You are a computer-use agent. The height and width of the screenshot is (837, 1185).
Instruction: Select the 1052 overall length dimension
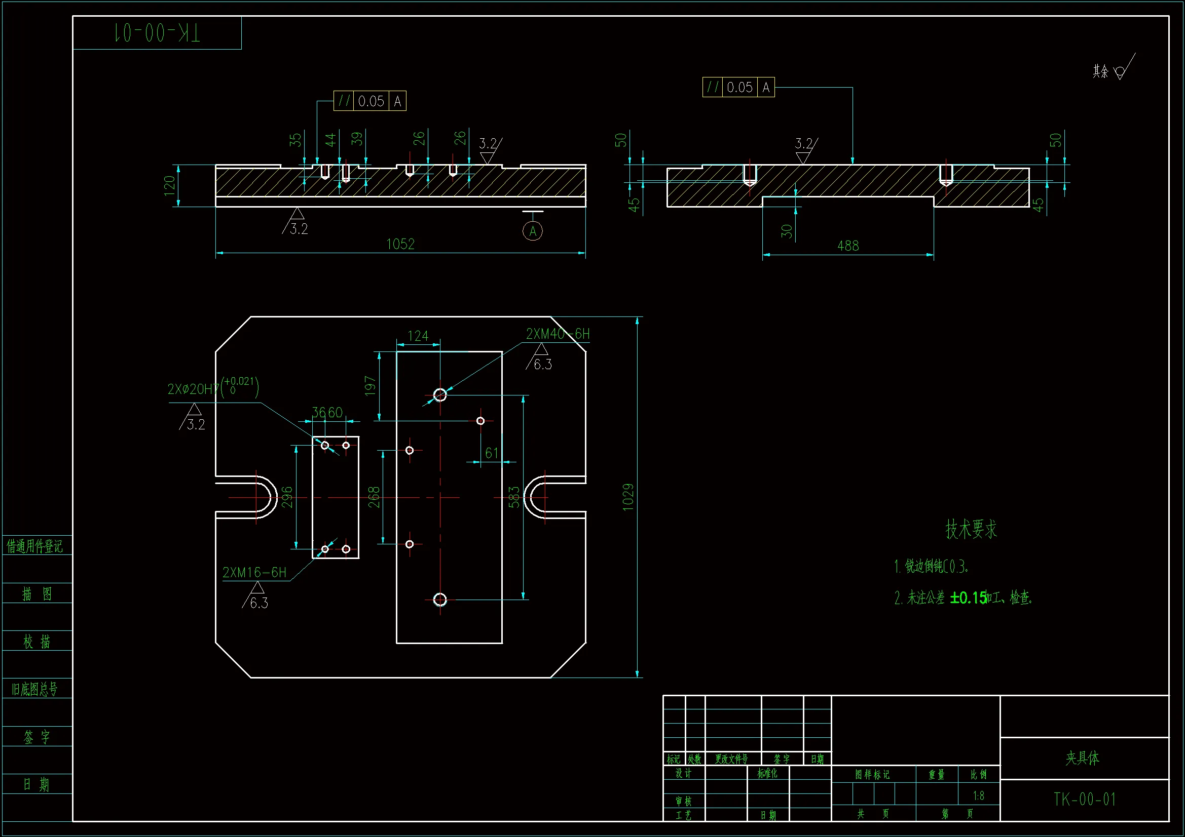pyautogui.click(x=400, y=245)
